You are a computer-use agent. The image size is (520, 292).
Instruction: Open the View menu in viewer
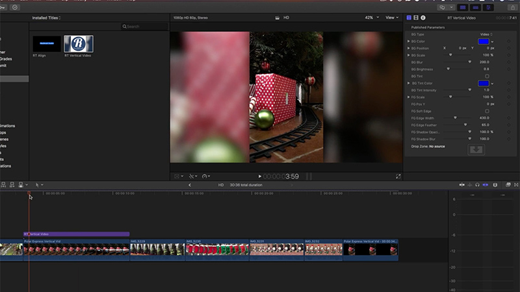pyautogui.click(x=391, y=18)
